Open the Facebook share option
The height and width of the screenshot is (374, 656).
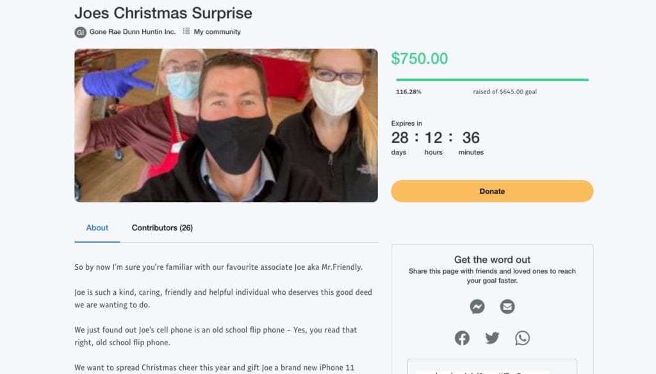(x=462, y=338)
